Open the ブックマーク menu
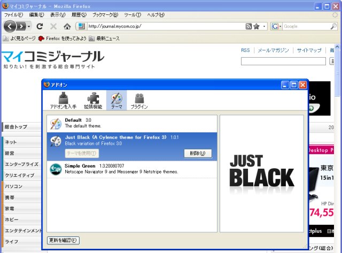Screen dimensions: 342x253 pos(105,15)
